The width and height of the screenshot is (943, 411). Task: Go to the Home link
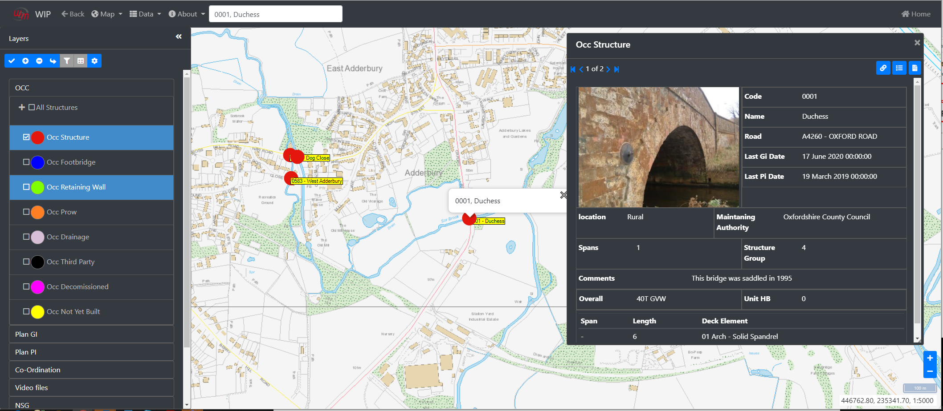click(x=916, y=14)
